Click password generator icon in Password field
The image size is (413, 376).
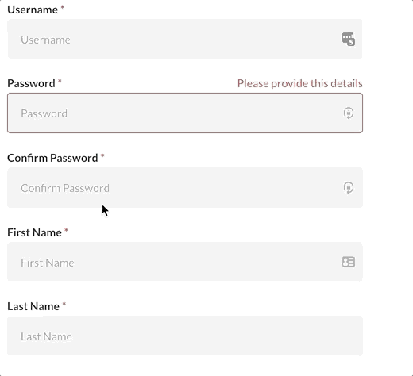pos(349,113)
